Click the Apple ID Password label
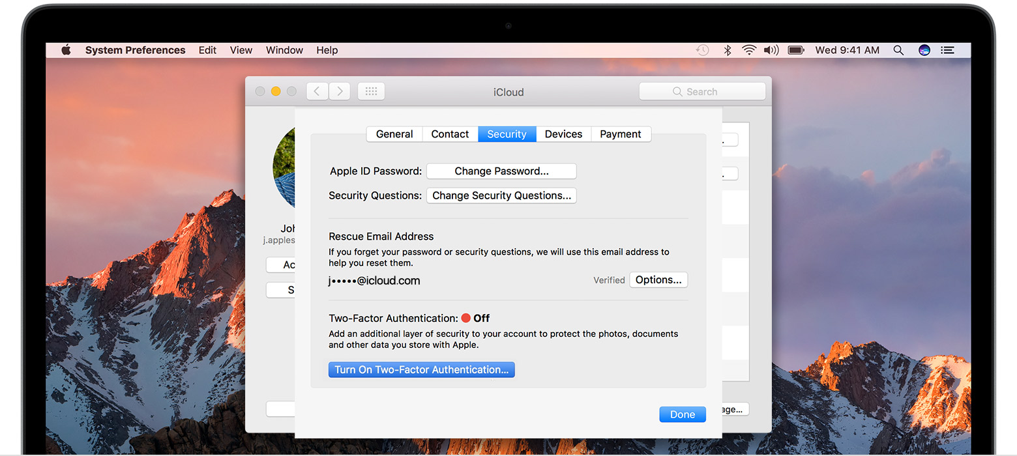The height and width of the screenshot is (456, 1017). 376,171
